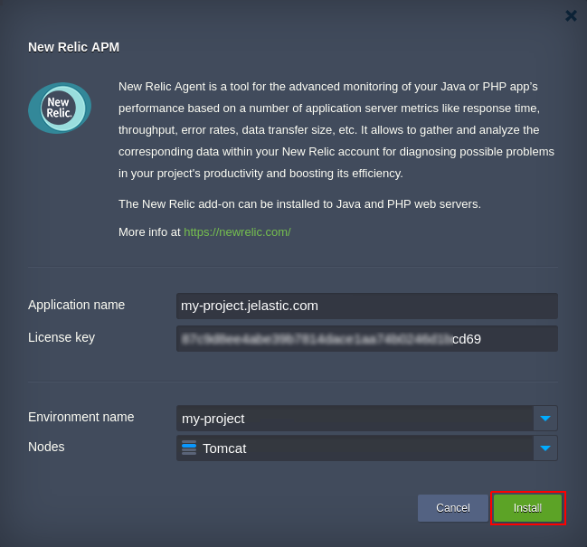Screen dimensions: 587x547
Task: Click into the License key field
Action: coord(367,339)
